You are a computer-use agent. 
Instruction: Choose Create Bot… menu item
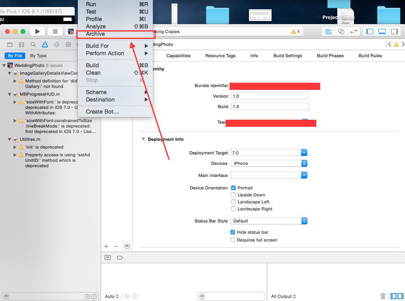(115, 112)
